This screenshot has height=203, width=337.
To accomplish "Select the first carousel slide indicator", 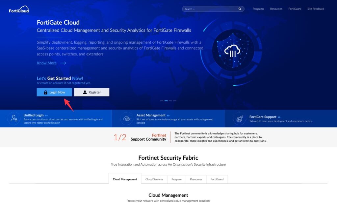I will 162,101.
